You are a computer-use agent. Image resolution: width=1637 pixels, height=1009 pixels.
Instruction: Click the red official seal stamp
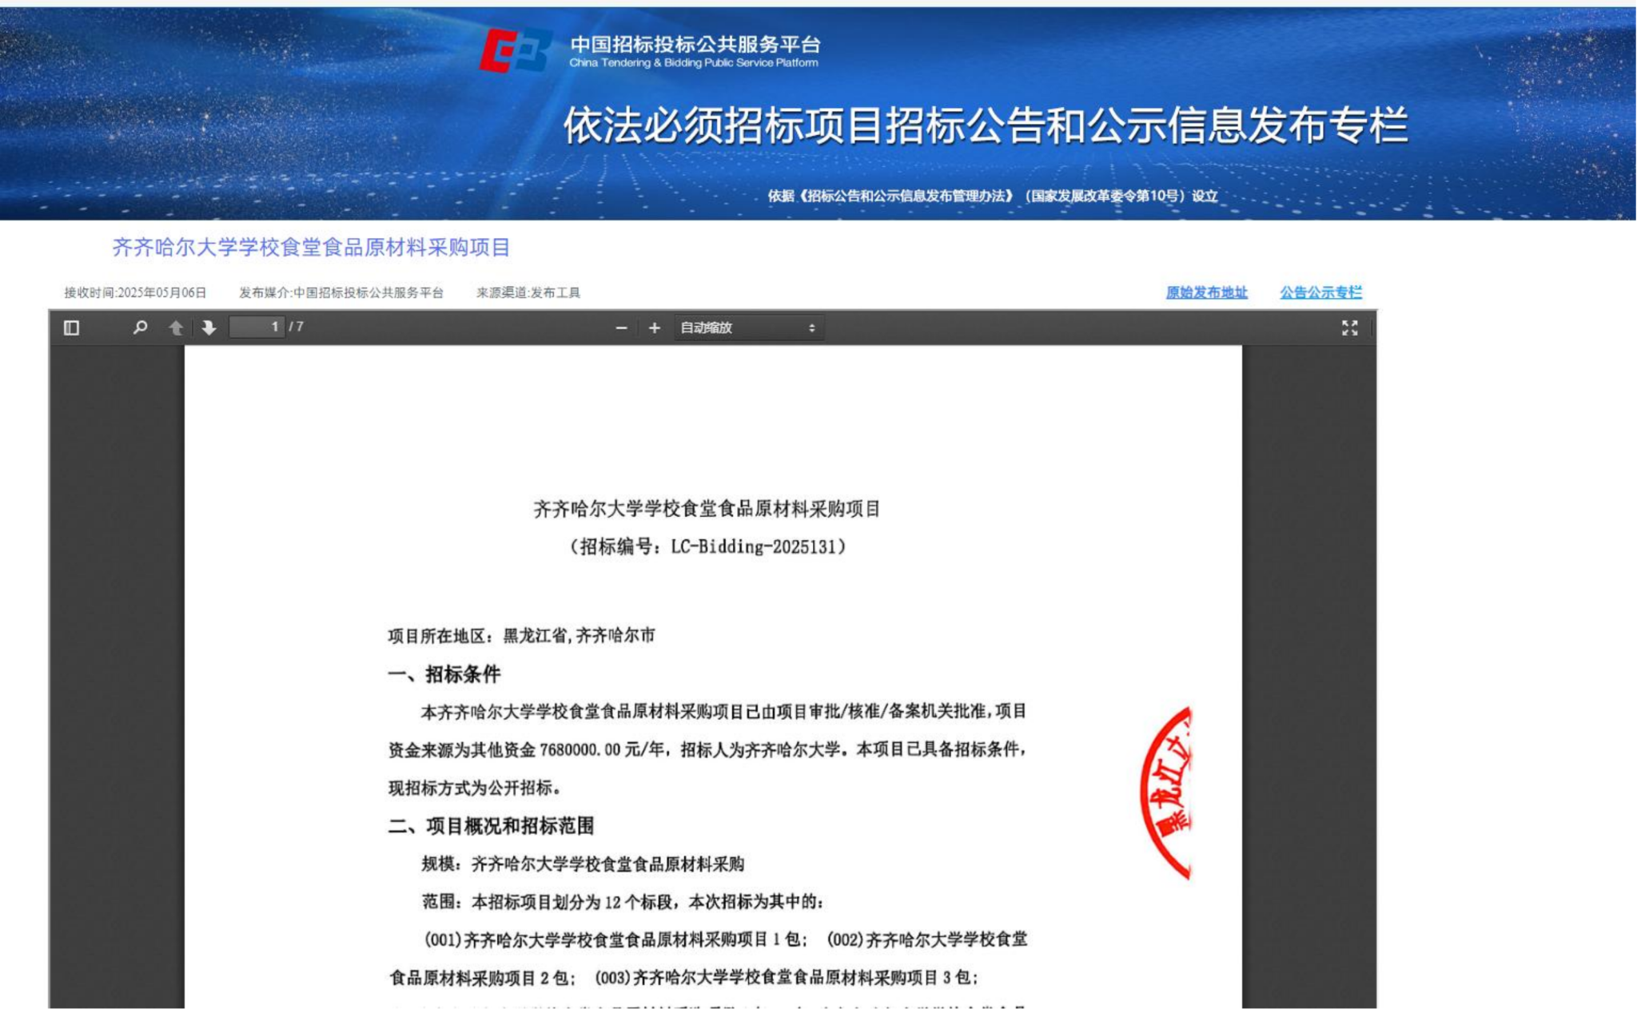[x=1167, y=793]
